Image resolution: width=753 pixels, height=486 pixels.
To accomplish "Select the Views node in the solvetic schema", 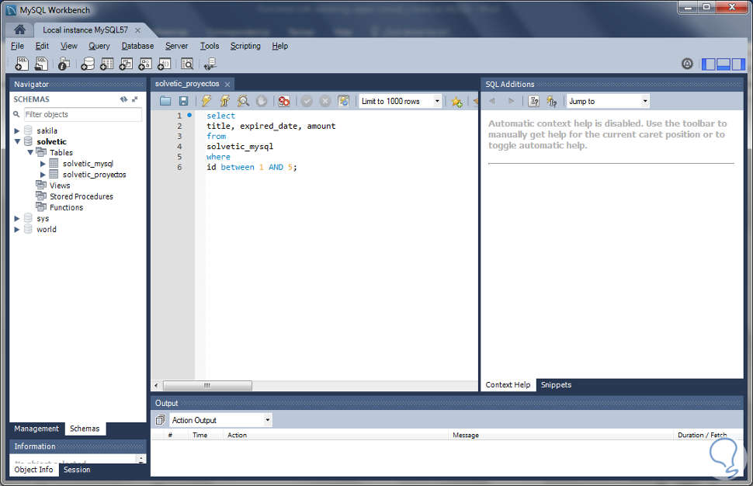I will click(60, 186).
